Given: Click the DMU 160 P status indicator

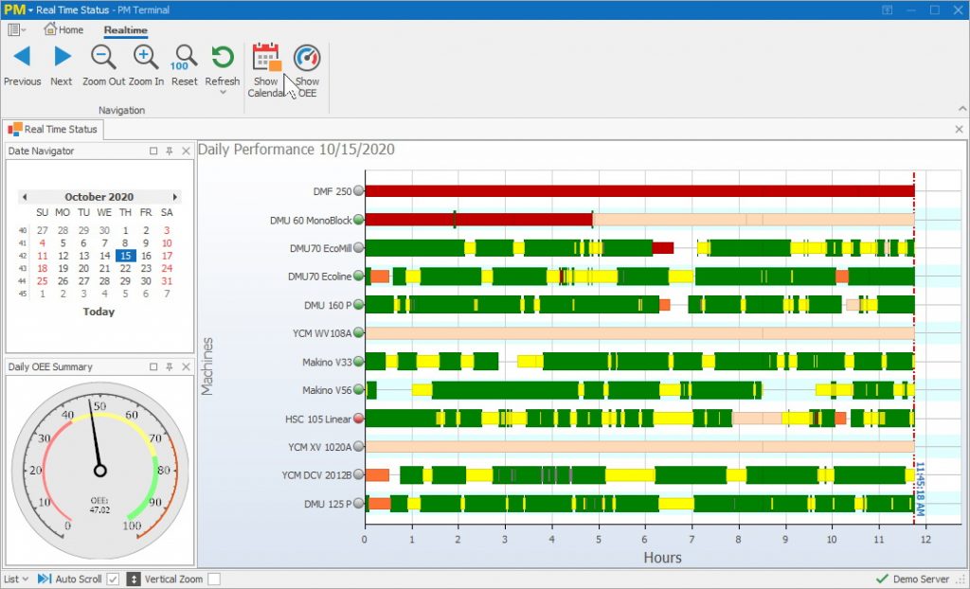Looking at the screenshot, I should click(358, 304).
